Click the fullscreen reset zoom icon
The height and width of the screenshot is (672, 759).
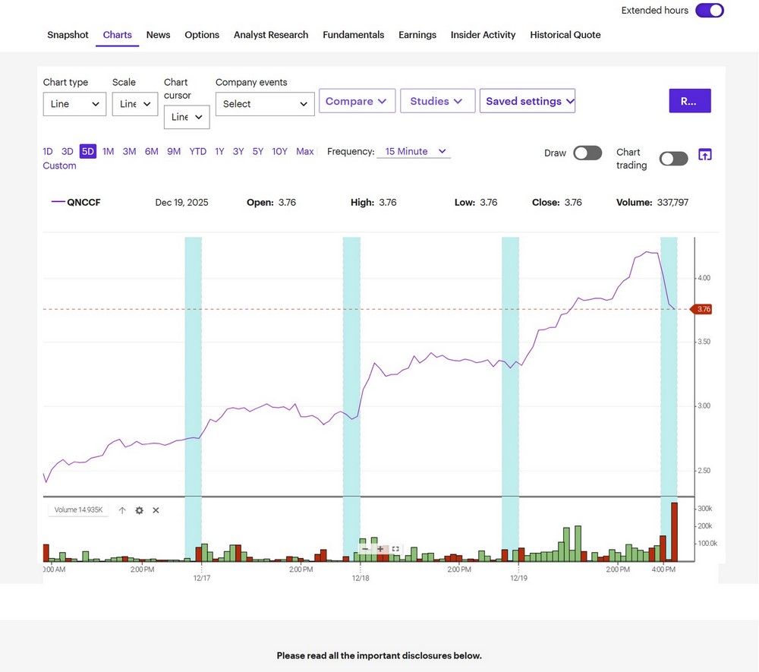pos(395,549)
